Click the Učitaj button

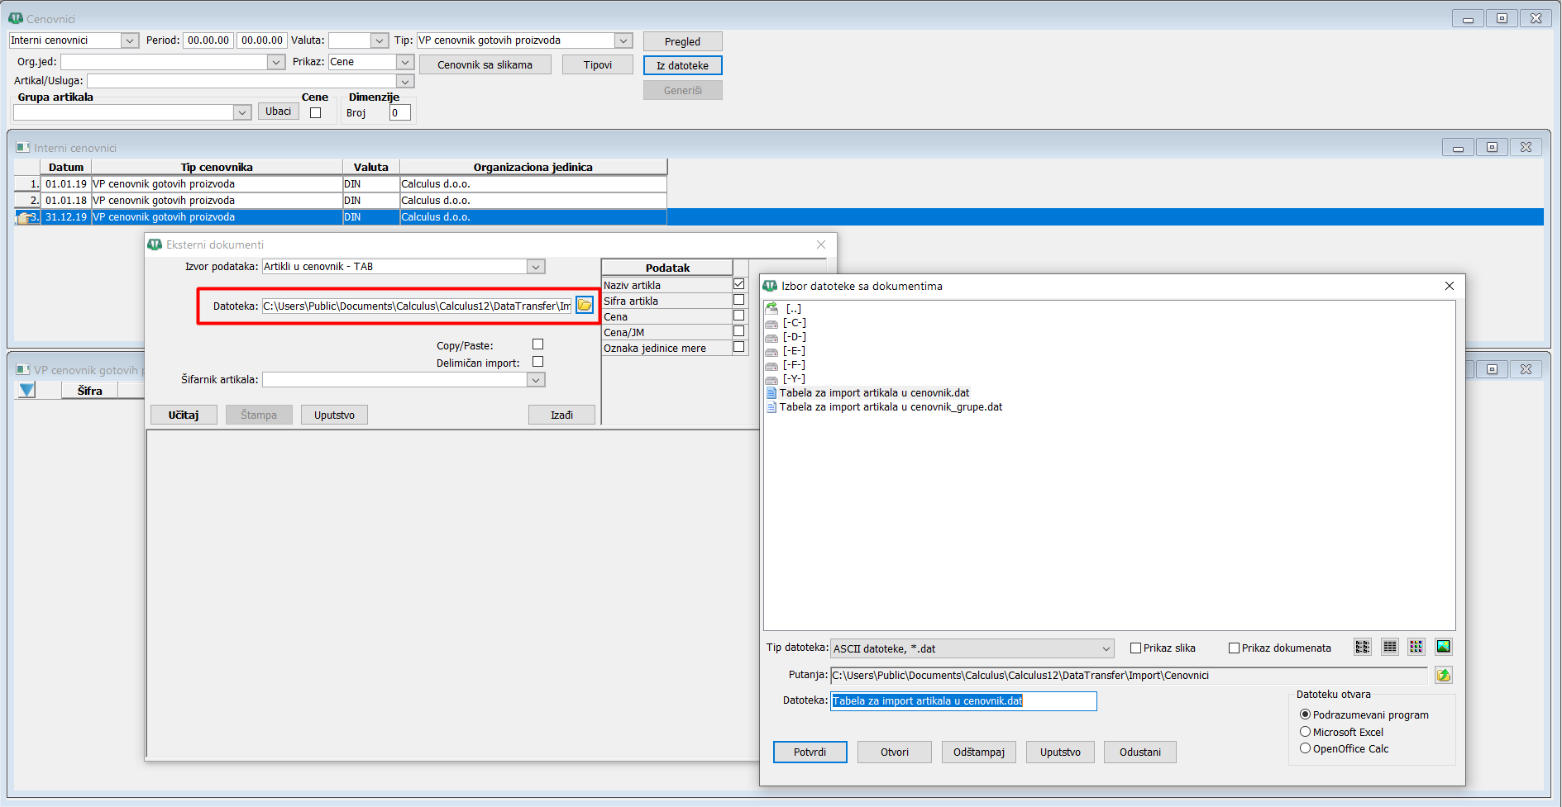pyautogui.click(x=184, y=415)
